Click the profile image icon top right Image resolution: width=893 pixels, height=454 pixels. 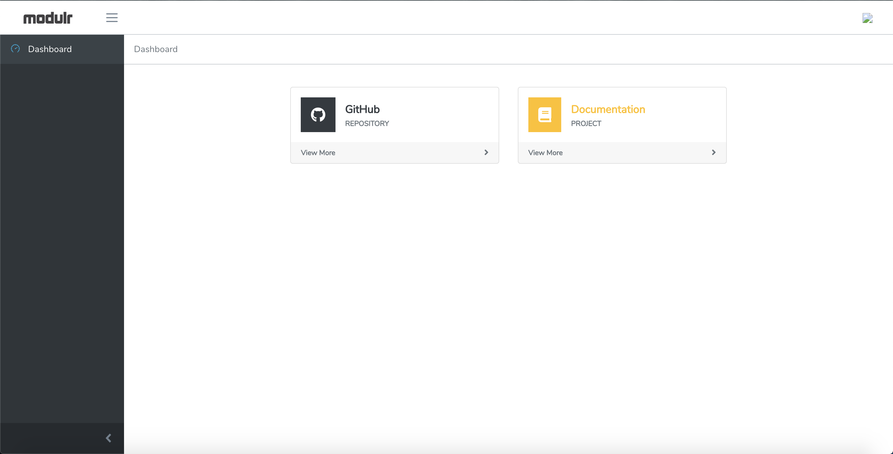pos(868,18)
